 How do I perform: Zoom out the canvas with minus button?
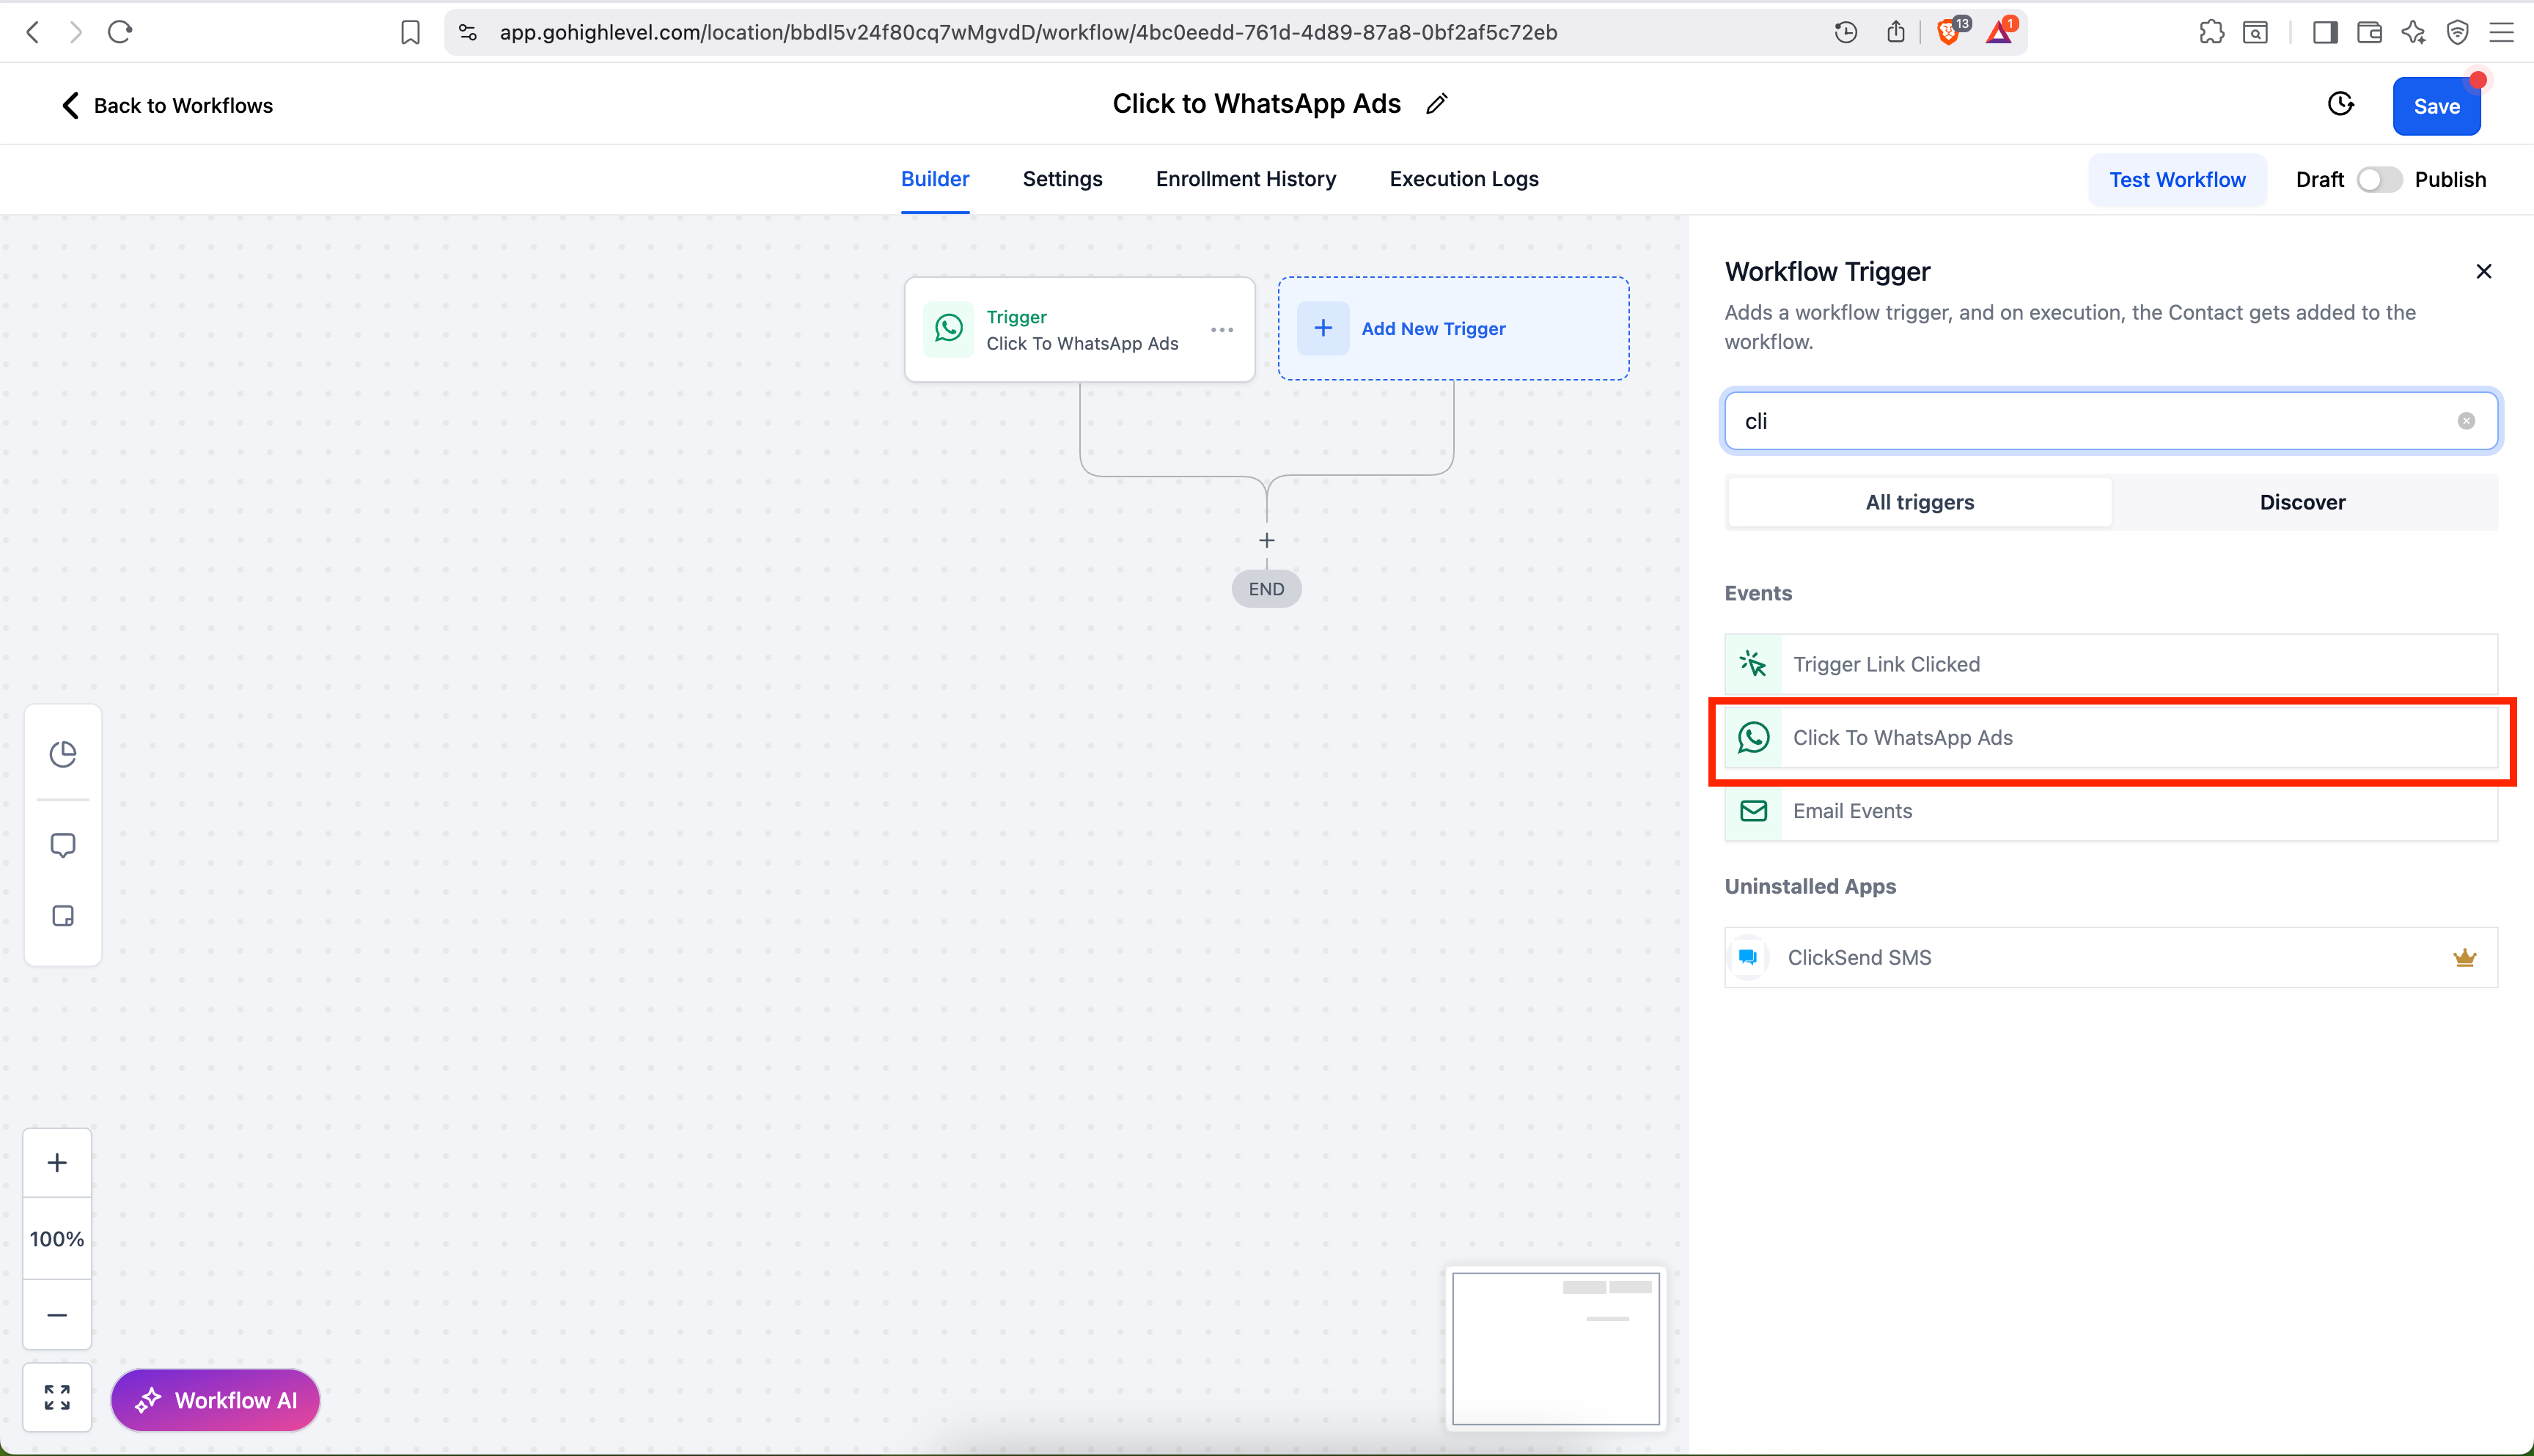point(57,1315)
